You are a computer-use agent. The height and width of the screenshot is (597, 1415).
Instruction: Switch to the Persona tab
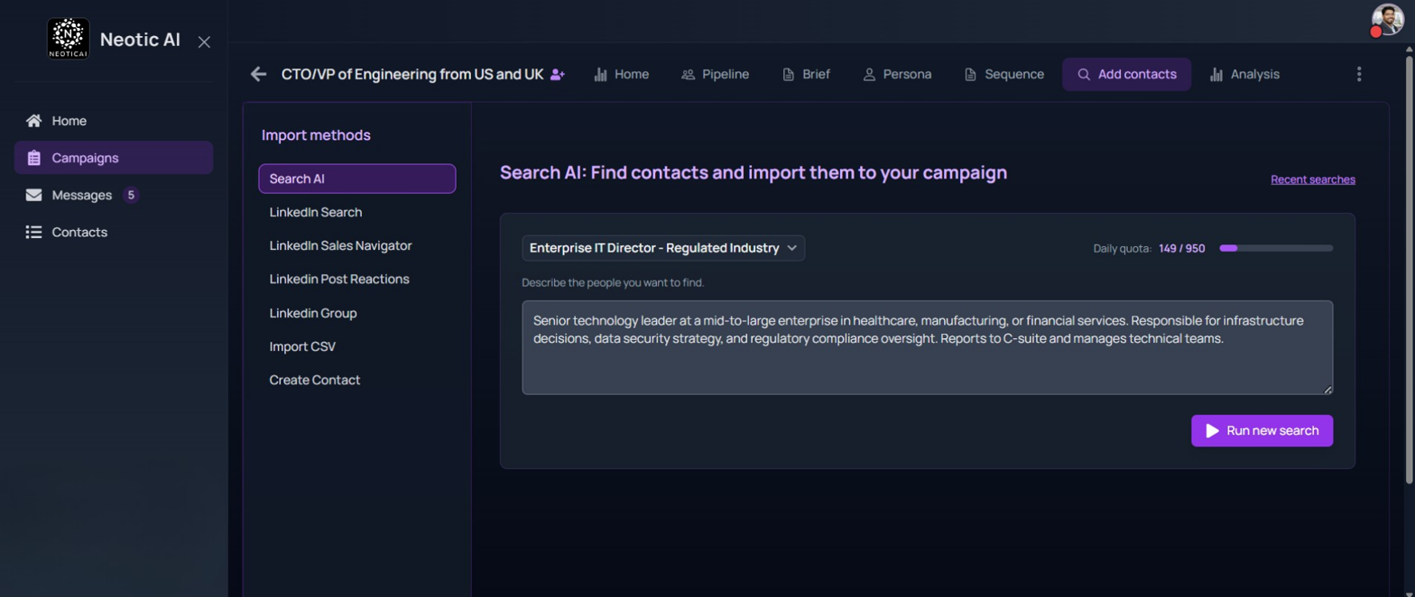coord(897,74)
